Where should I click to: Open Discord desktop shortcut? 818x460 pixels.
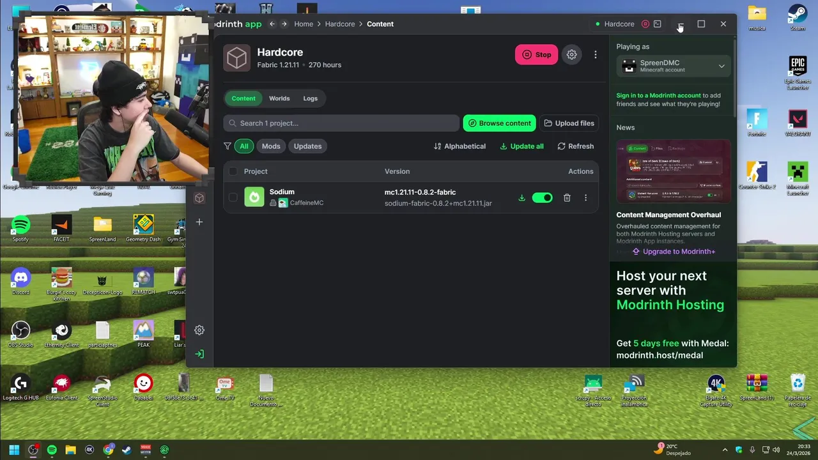point(20,282)
